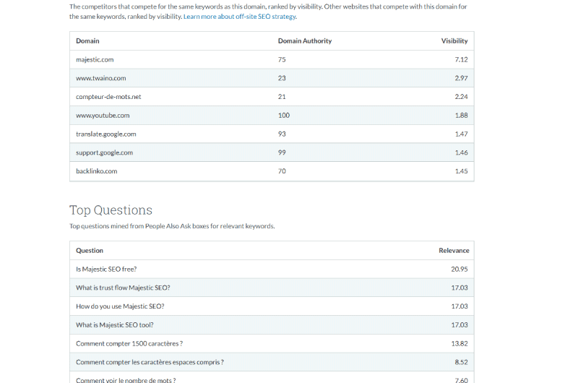Select the support.google.com domain entry

coord(104,152)
